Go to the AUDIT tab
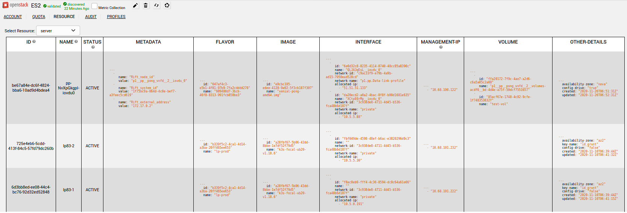Screen dimensions: 627x213 pos(91,17)
